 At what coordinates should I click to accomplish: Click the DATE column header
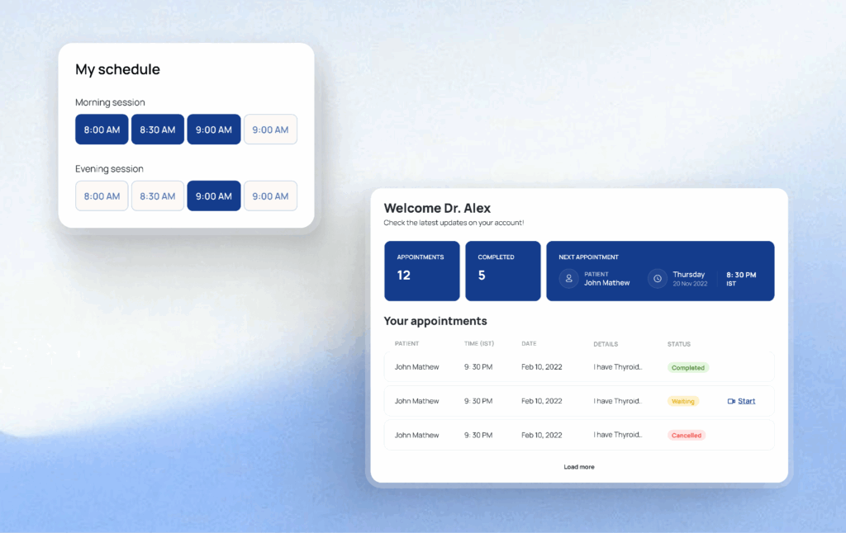[x=529, y=343]
